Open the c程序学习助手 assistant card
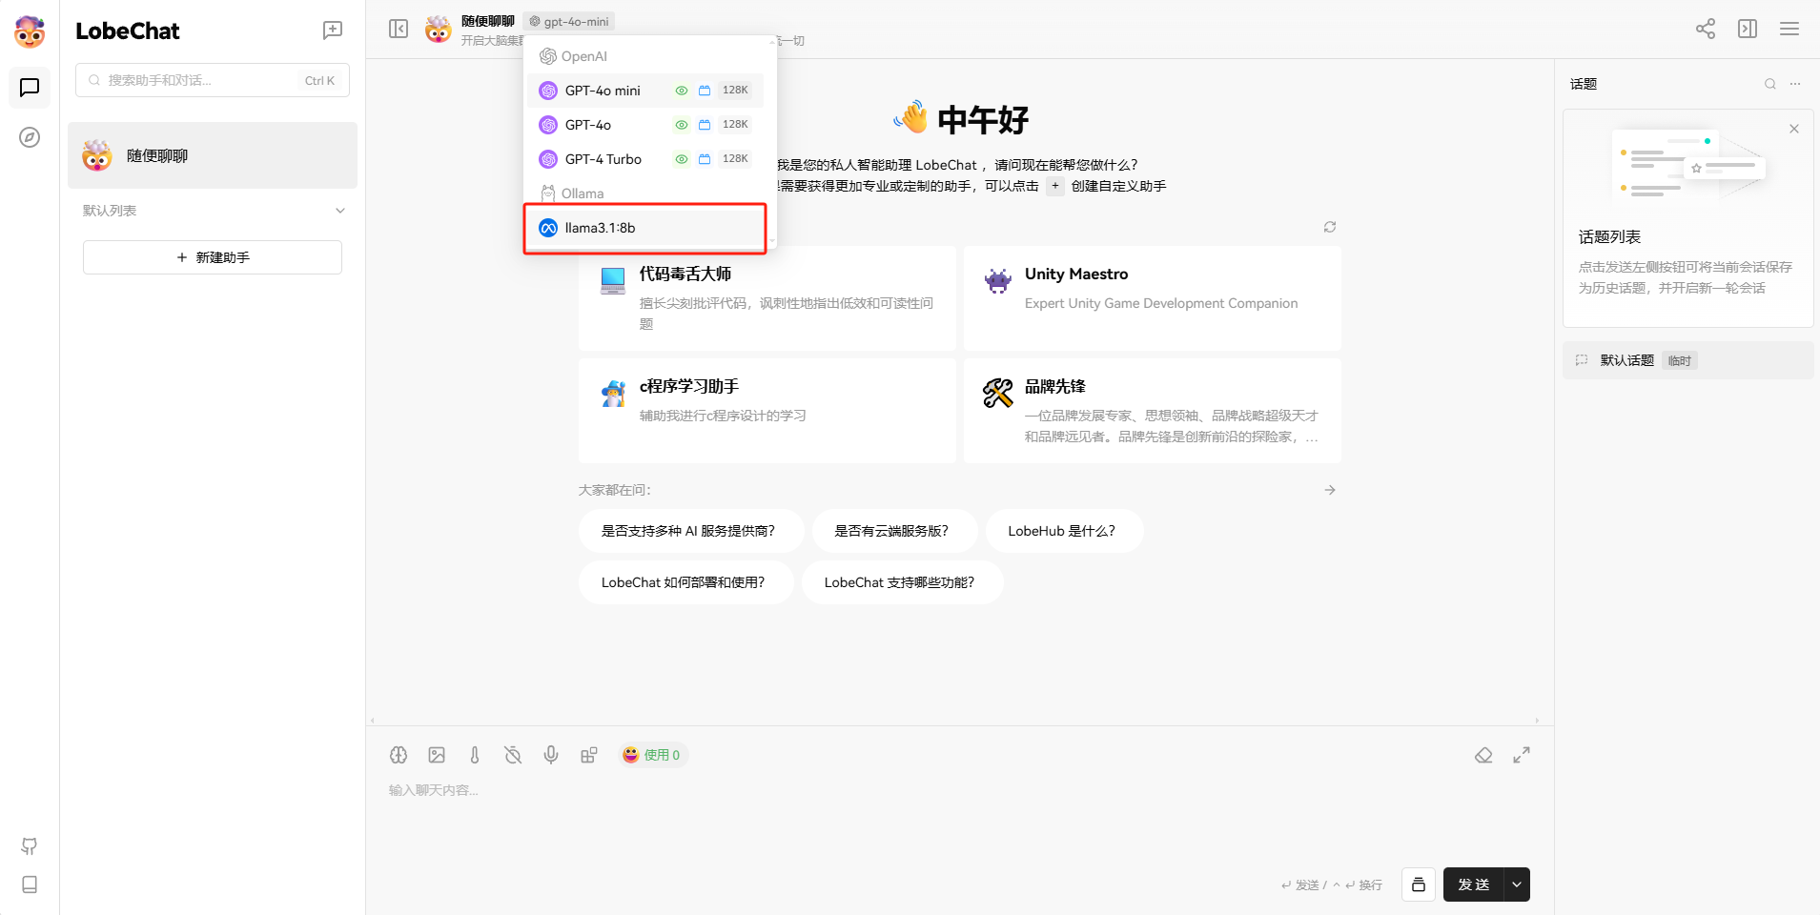 click(x=767, y=411)
